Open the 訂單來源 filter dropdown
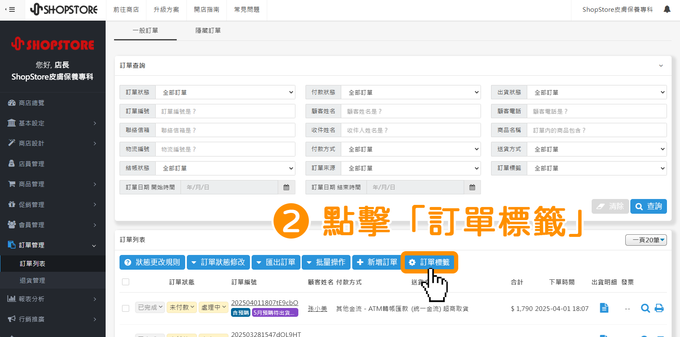This screenshot has width=680, height=337. click(x=411, y=168)
